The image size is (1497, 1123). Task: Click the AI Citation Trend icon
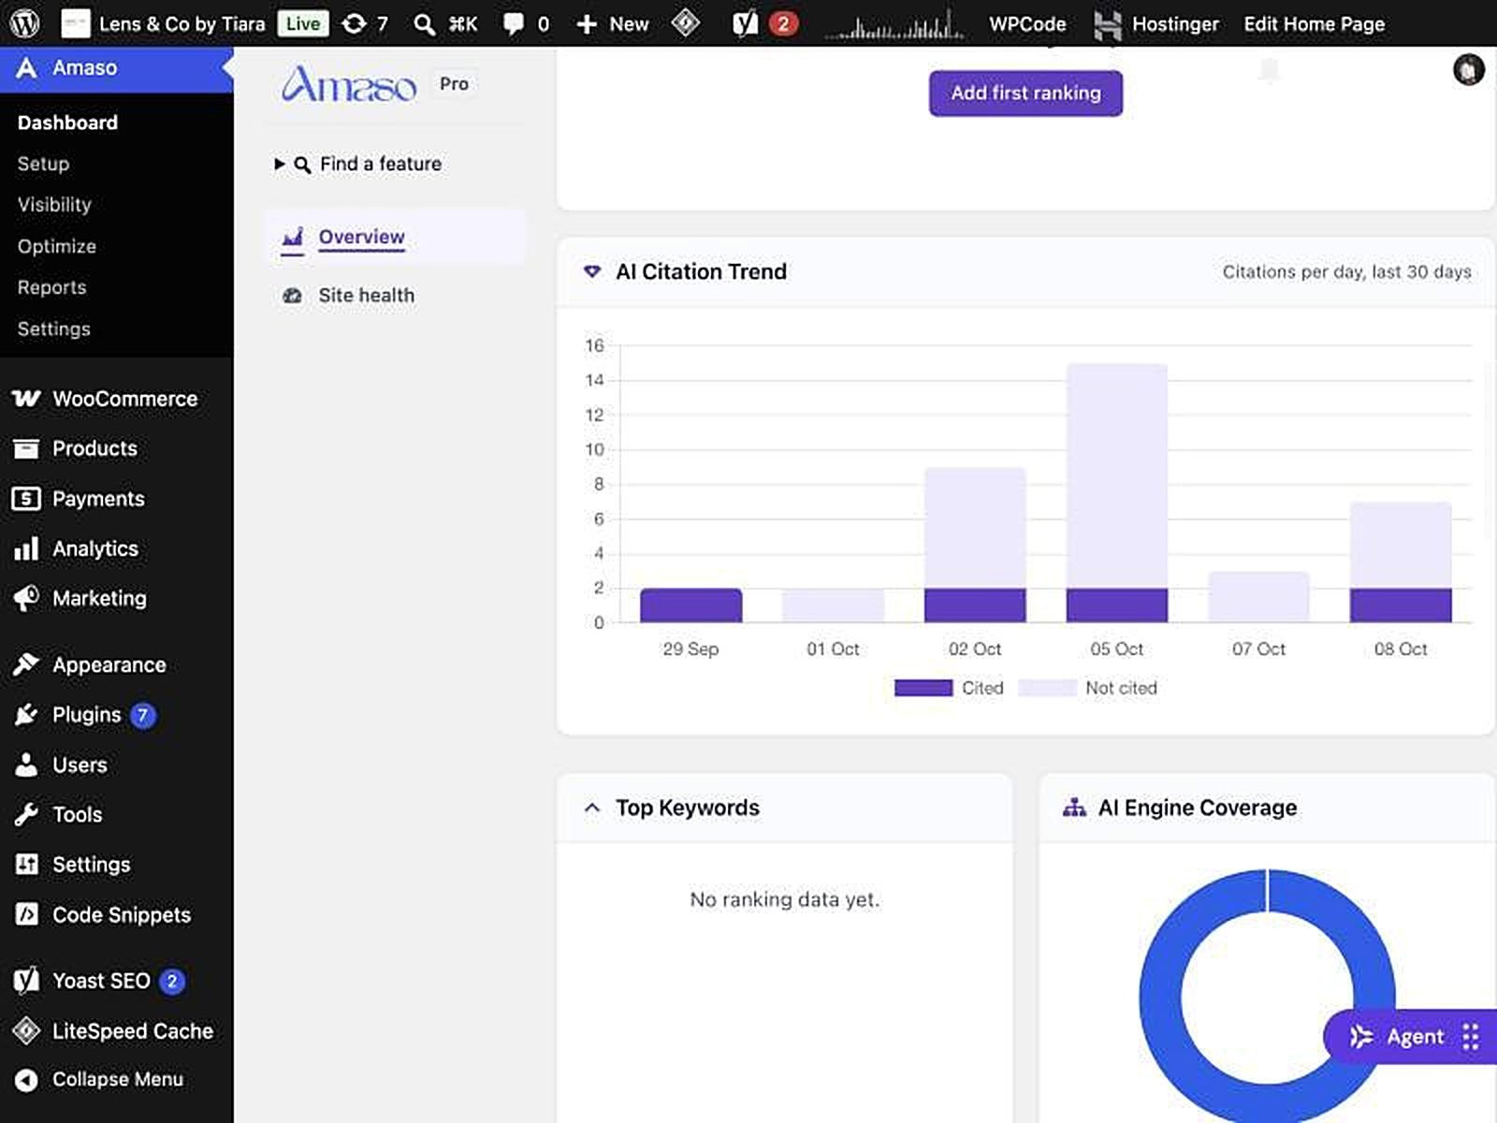[592, 271]
